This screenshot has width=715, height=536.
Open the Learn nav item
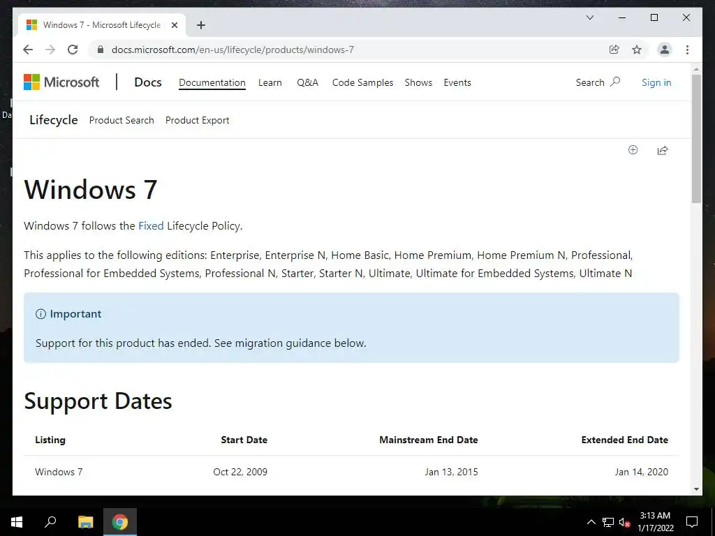270,82
